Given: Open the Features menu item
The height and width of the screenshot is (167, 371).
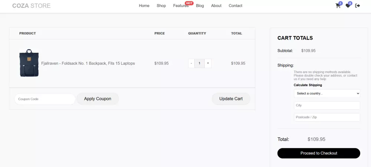Looking at the screenshot, I should click(x=181, y=6).
